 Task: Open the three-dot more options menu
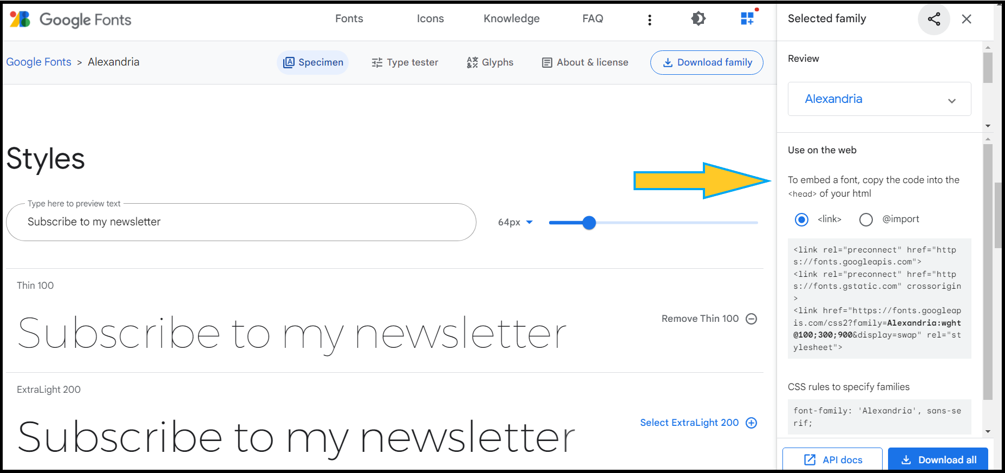649,20
